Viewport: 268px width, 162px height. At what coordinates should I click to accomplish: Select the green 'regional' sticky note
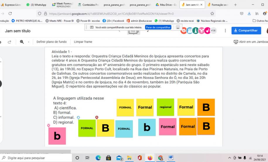pos(165,107)
